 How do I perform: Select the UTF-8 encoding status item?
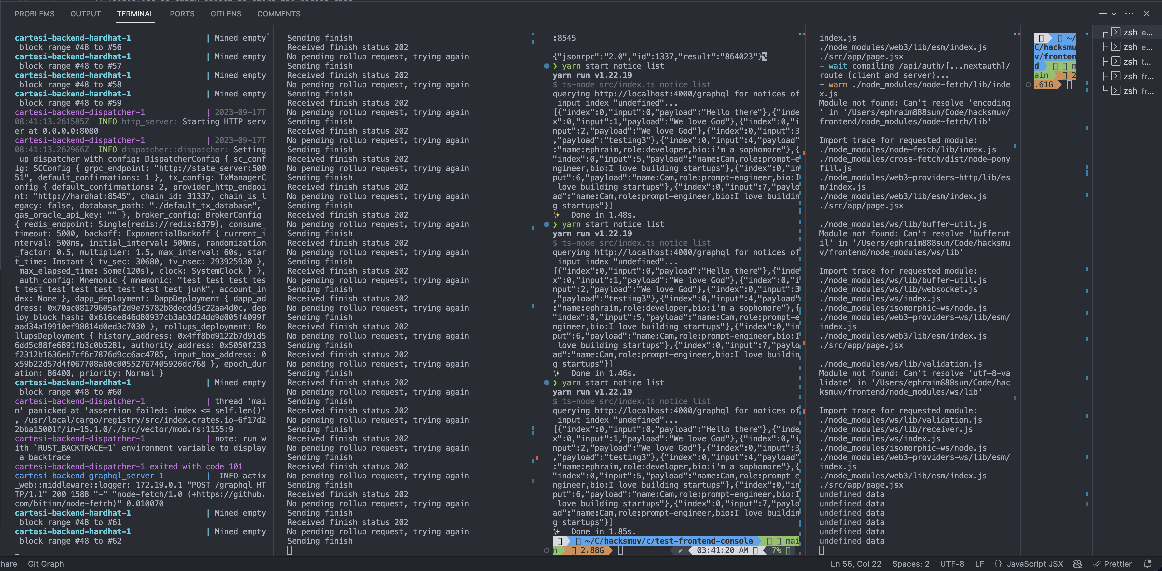click(x=952, y=564)
